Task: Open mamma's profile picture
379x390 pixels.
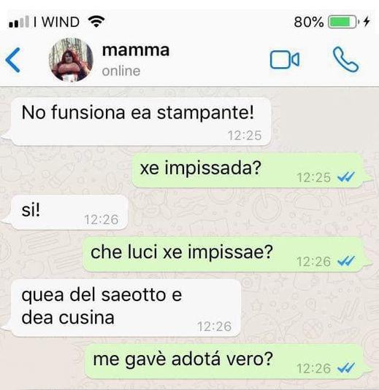Action: (x=71, y=60)
